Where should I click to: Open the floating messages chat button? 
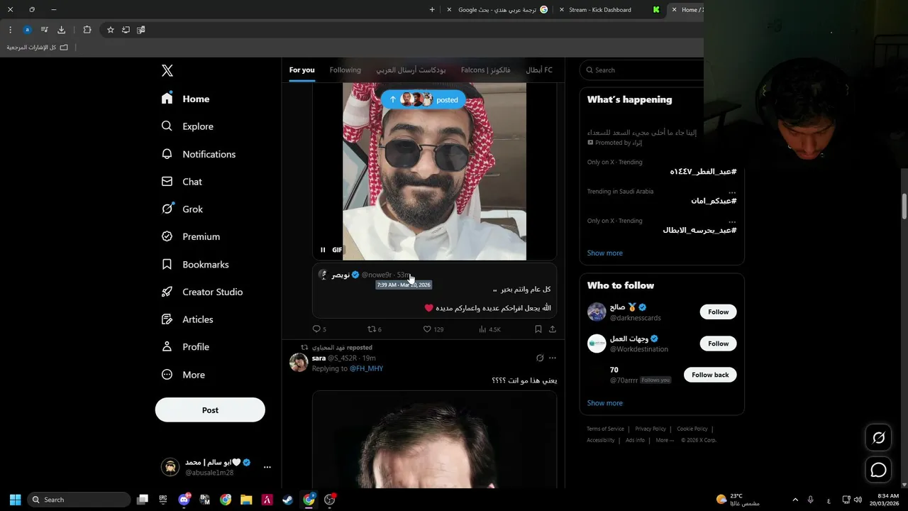pos(878,470)
